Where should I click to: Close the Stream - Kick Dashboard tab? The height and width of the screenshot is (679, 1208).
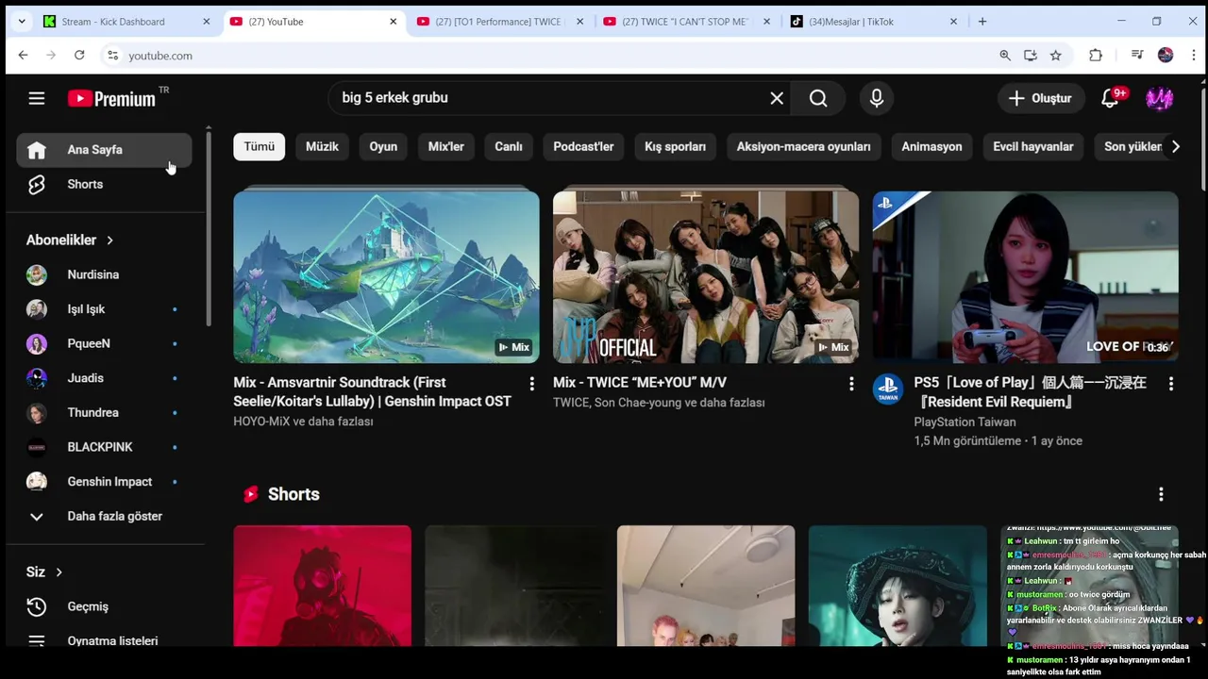point(207,22)
